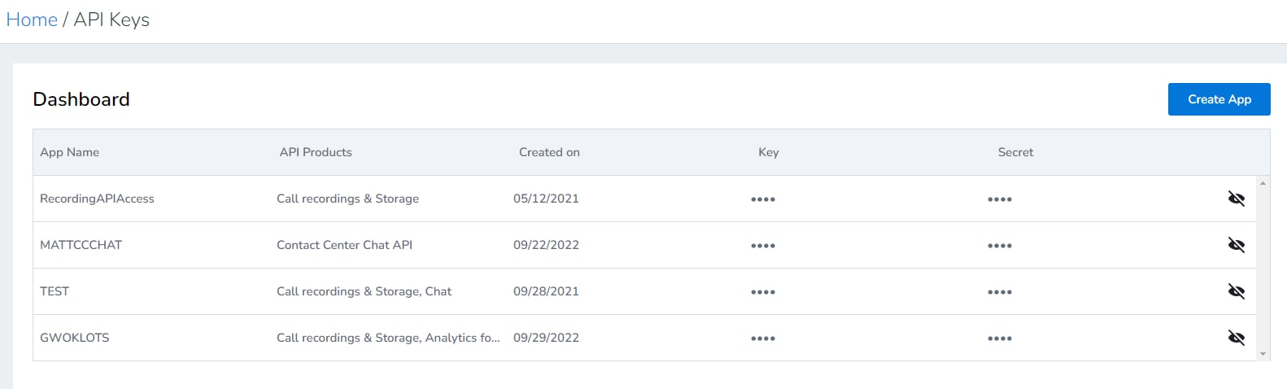This screenshot has width=1287, height=389.
Task: Toggle visibility icon on MATTCCCHAT row
Action: (1236, 245)
